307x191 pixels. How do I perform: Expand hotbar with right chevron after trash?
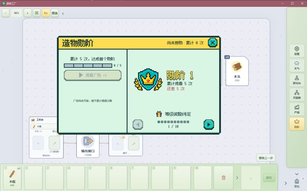[x=237, y=178]
